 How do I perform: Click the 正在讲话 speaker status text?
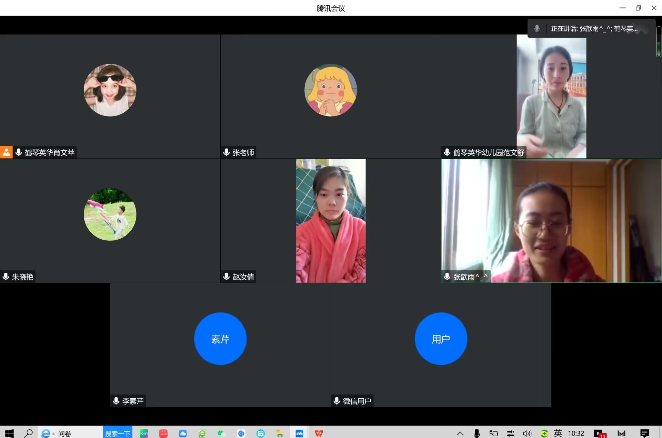(x=594, y=29)
